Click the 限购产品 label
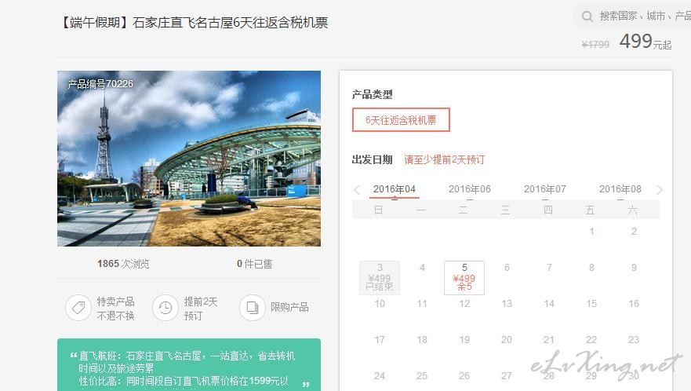This screenshot has height=391, width=691. point(289,307)
